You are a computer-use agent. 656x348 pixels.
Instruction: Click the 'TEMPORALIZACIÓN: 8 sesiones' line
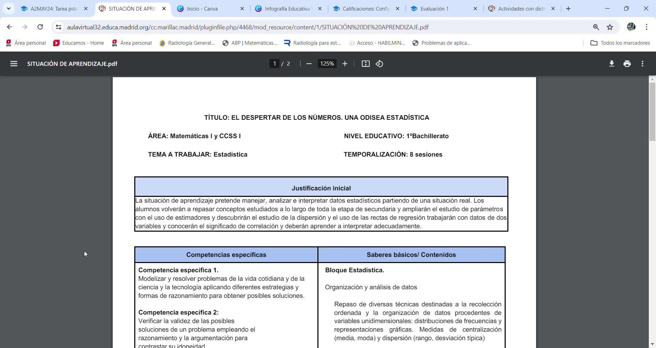tap(393, 155)
